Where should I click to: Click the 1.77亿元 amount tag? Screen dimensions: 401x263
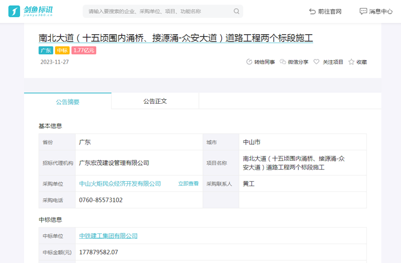84,50
